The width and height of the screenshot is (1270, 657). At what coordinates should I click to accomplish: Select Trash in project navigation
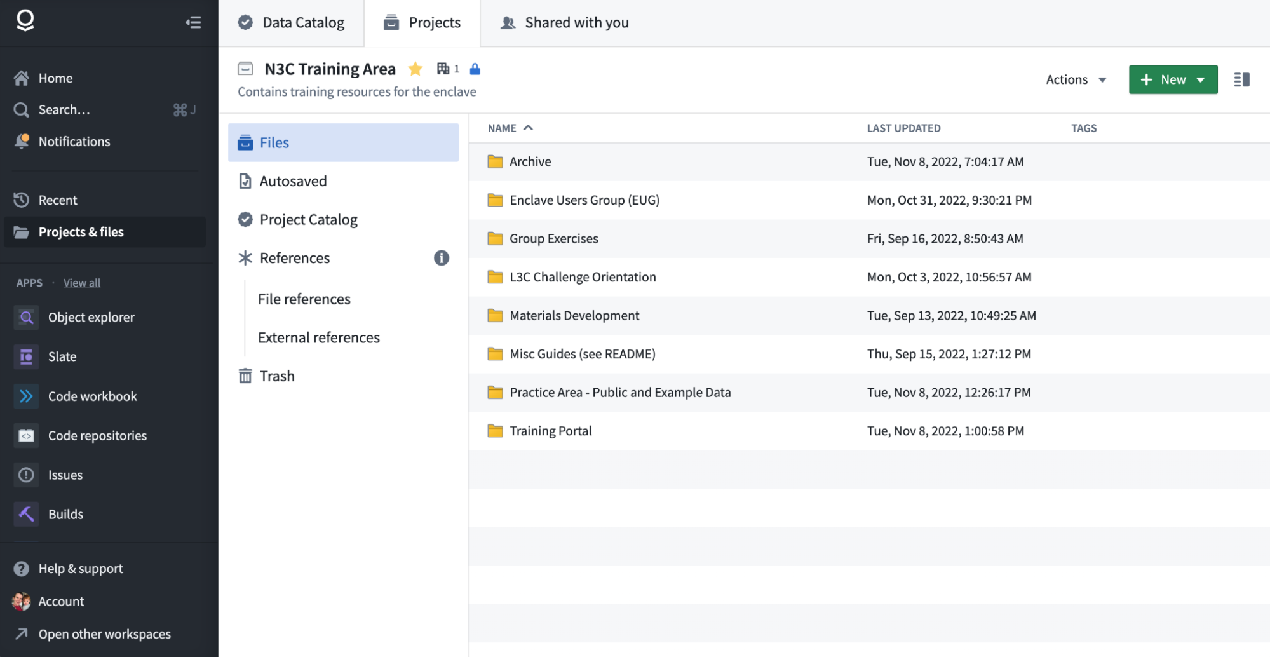276,376
